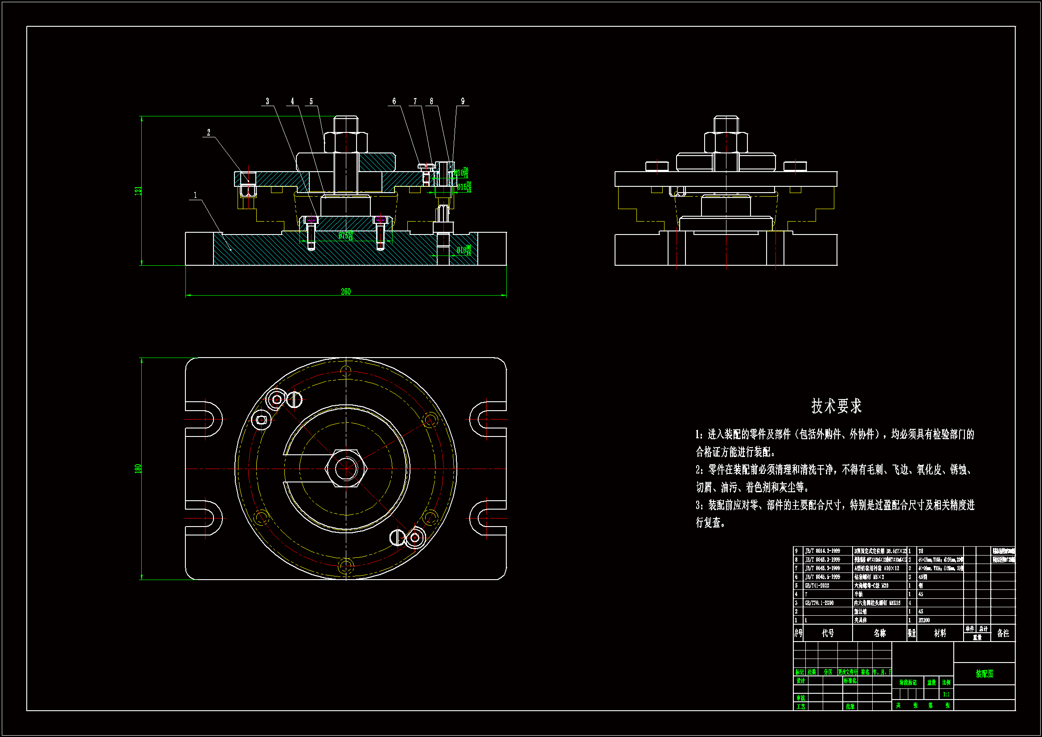Click the '阶段标记' title block label

click(908, 683)
